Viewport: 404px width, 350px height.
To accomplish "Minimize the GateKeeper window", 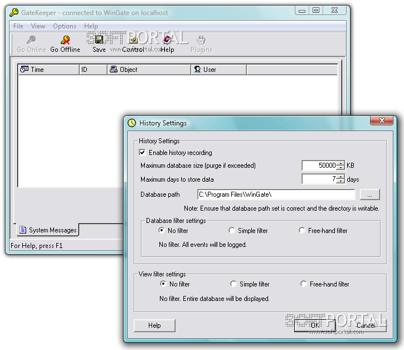I will point(302,10).
